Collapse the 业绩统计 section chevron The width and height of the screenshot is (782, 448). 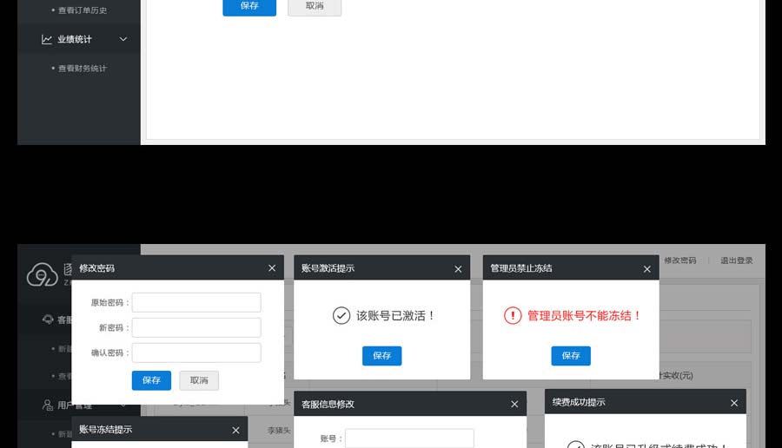pyautogui.click(x=123, y=39)
